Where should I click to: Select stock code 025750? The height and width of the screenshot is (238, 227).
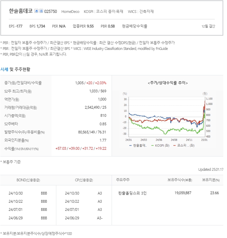[x=51, y=12]
